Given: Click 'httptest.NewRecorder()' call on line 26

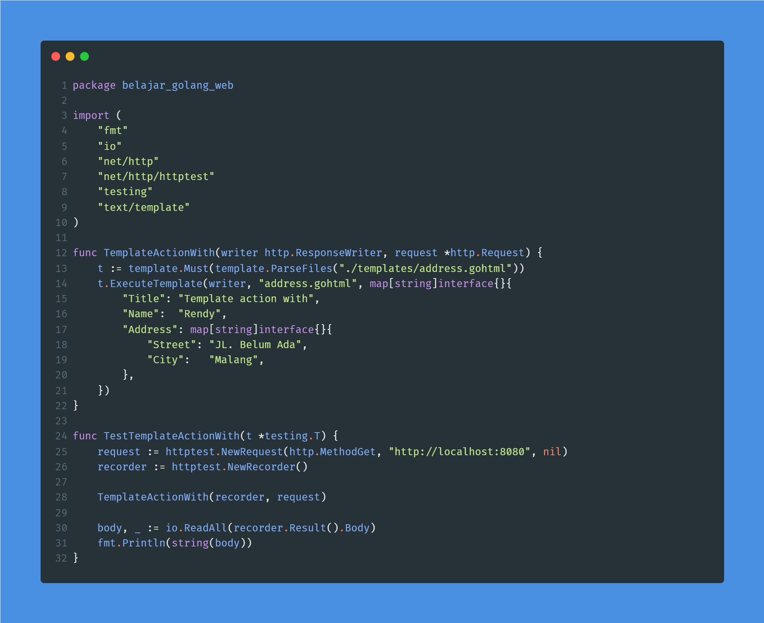Looking at the screenshot, I should pos(240,467).
